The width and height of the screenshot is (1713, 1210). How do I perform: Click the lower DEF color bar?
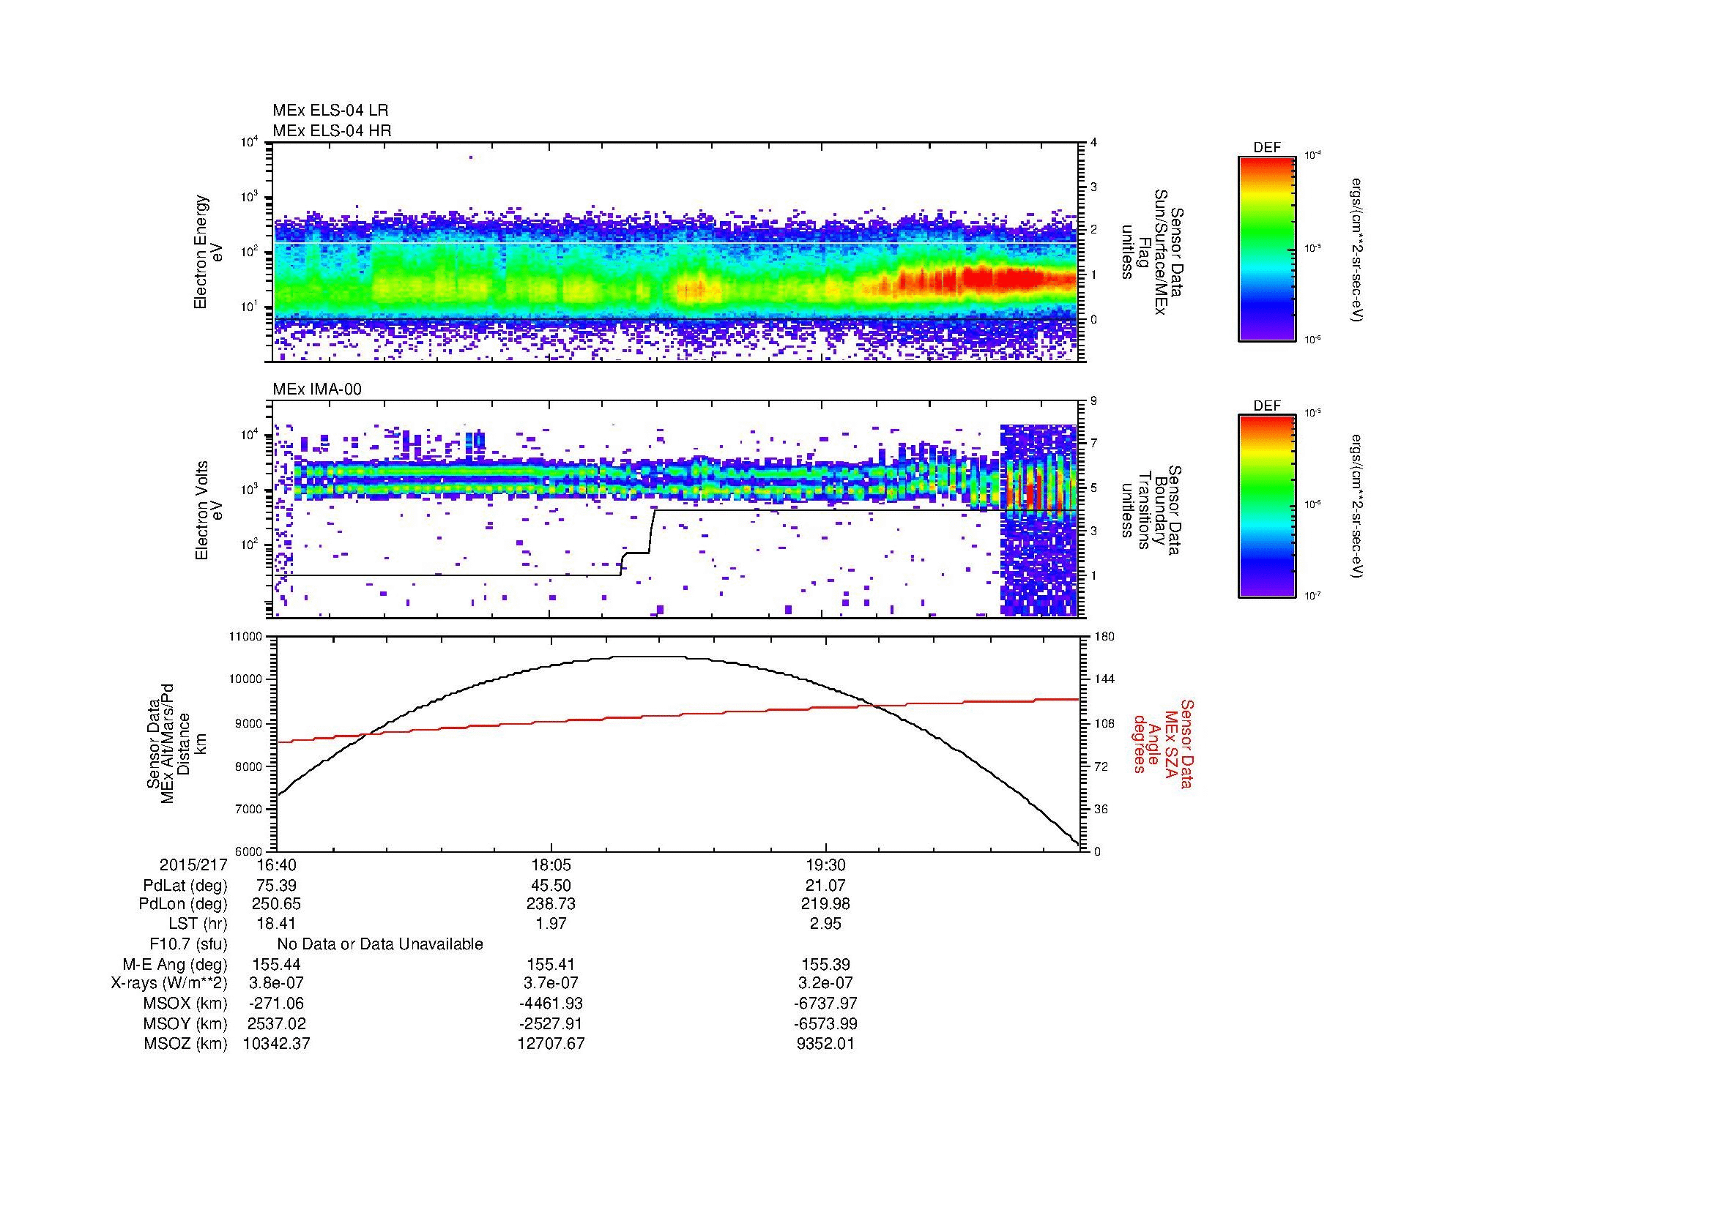tap(1267, 507)
